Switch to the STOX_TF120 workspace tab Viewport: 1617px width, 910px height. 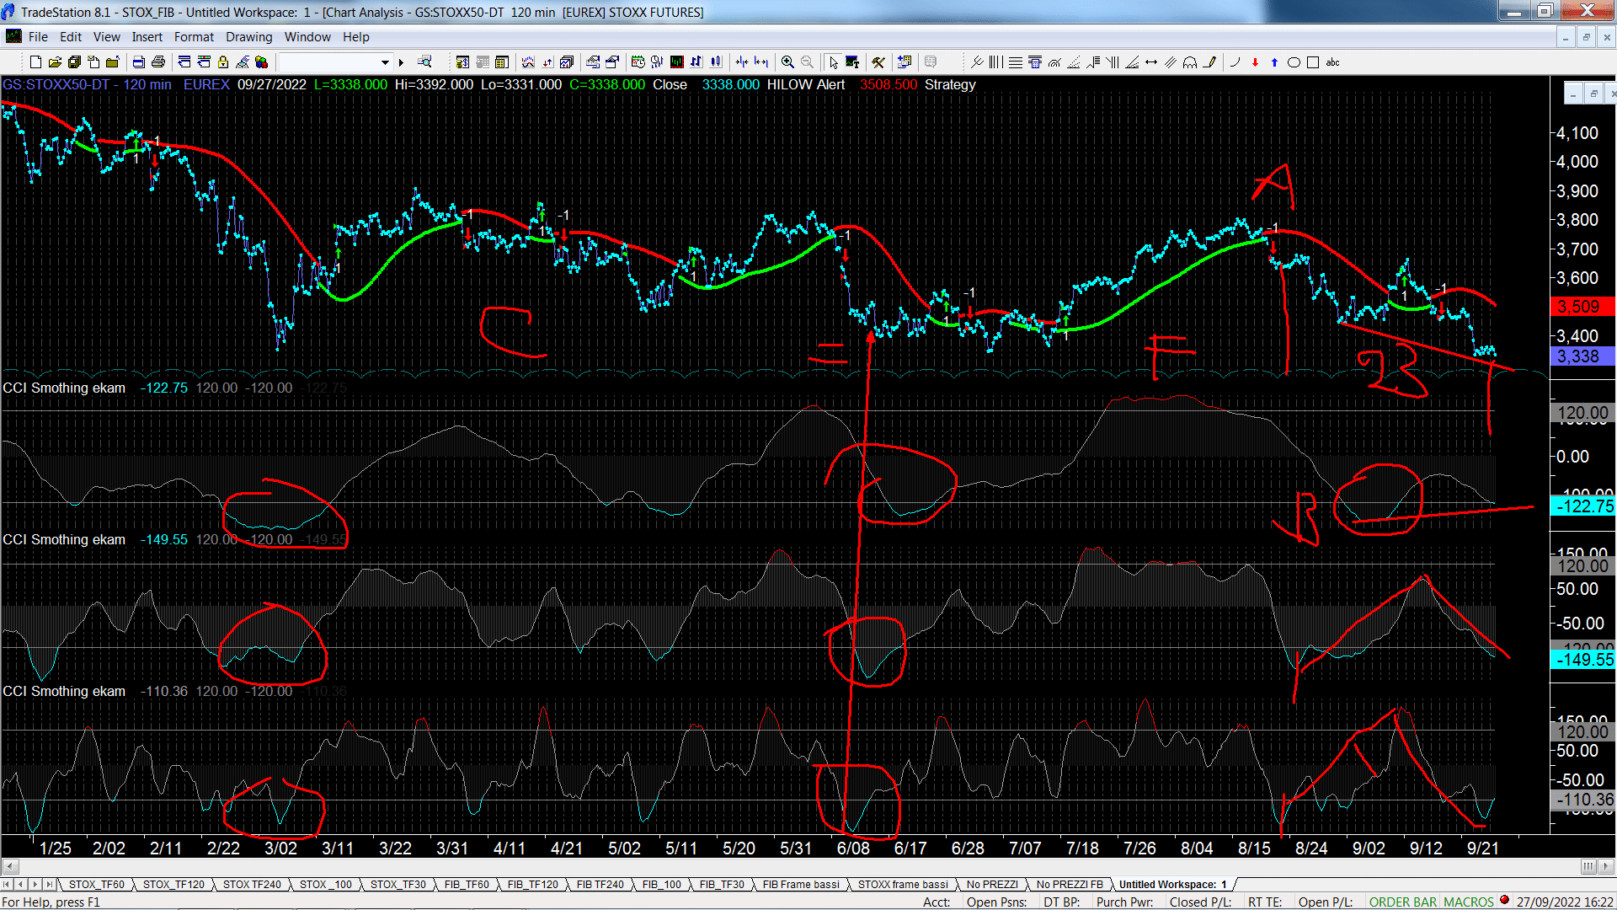point(173,885)
